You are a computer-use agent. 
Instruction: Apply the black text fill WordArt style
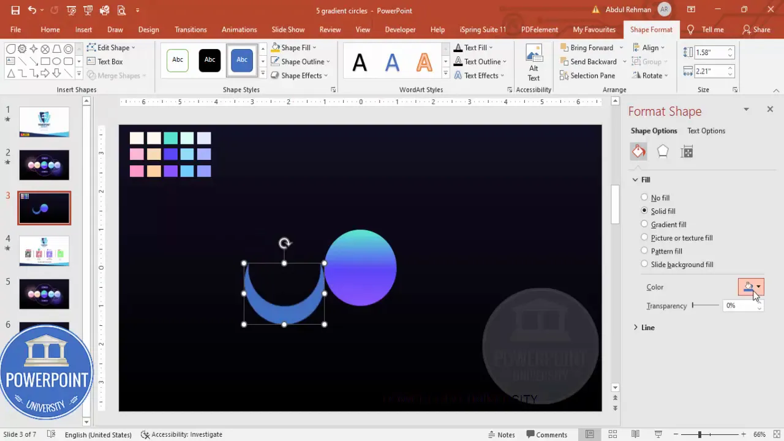tap(360, 62)
